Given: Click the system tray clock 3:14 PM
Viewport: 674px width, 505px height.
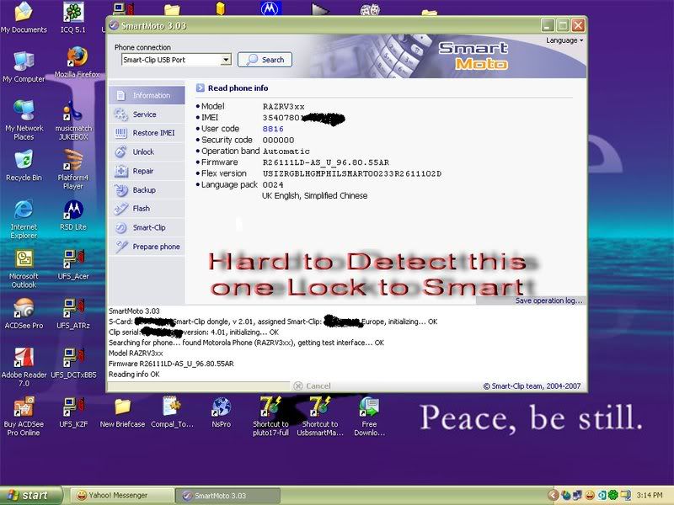Looking at the screenshot, I should click(x=650, y=496).
